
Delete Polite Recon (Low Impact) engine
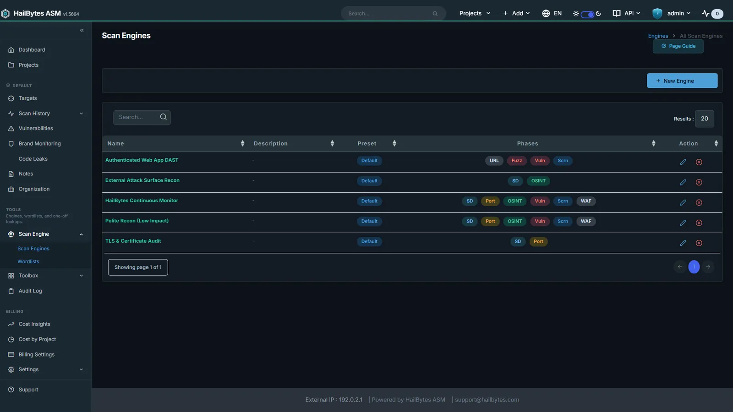[x=699, y=222]
